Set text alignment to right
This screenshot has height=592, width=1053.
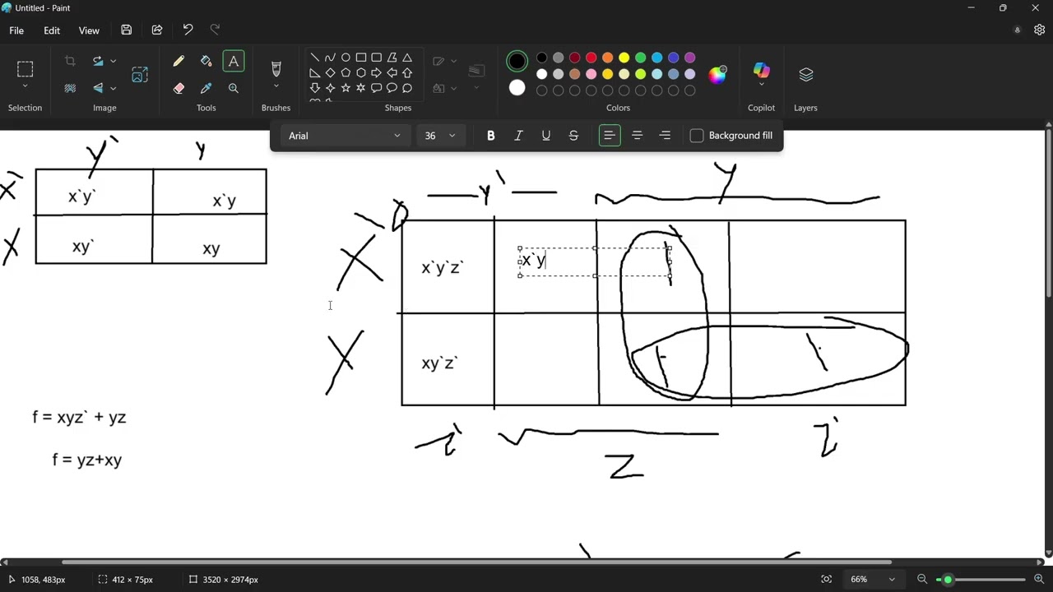tap(665, 136)
